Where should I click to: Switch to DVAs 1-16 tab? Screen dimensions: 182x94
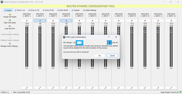pos(20,10)
